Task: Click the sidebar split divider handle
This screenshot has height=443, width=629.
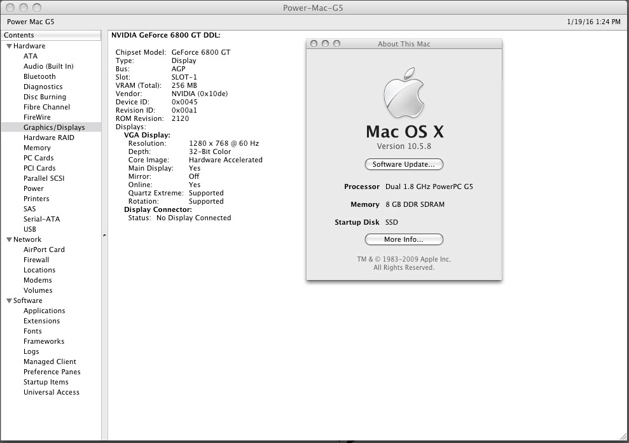Action: point(104,236)
